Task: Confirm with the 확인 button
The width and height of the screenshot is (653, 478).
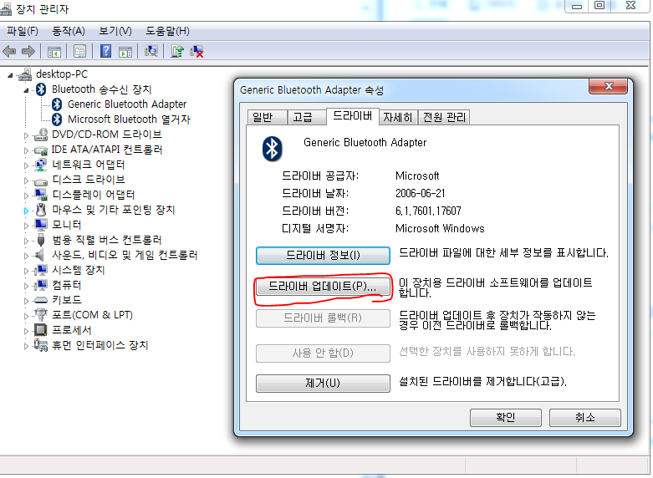Action: [506, 417]
